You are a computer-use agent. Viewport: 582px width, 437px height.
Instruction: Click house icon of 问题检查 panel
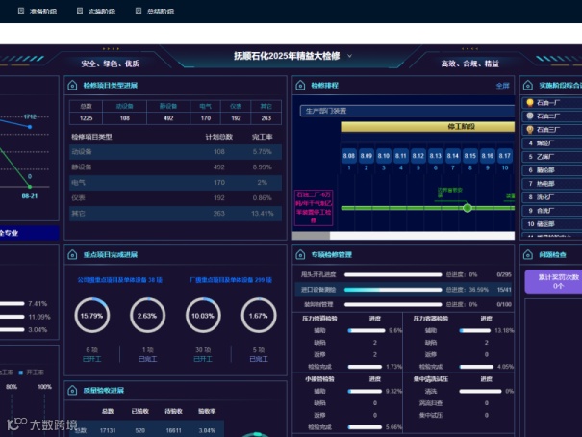tap(528, 255)
